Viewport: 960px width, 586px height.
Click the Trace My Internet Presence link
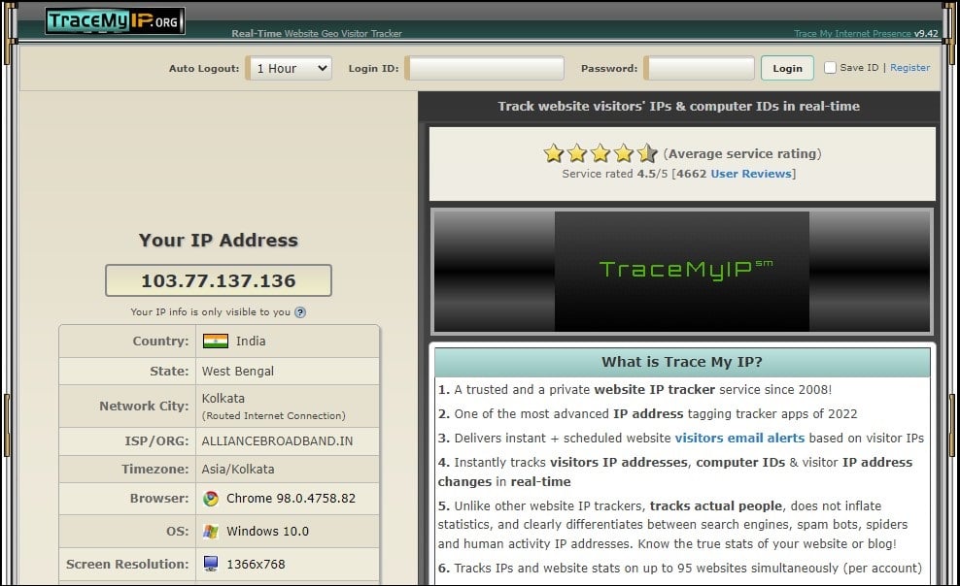point(852,34)
